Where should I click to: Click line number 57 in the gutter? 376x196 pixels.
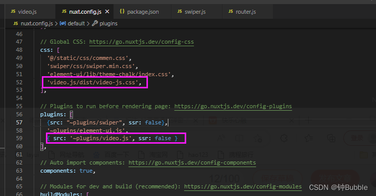click(19, 122)
